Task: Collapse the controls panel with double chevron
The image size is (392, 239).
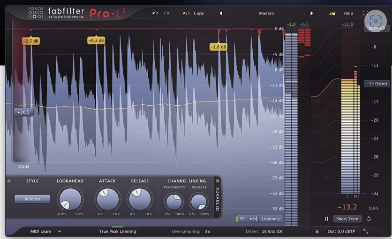Action: tap(9, 181)
